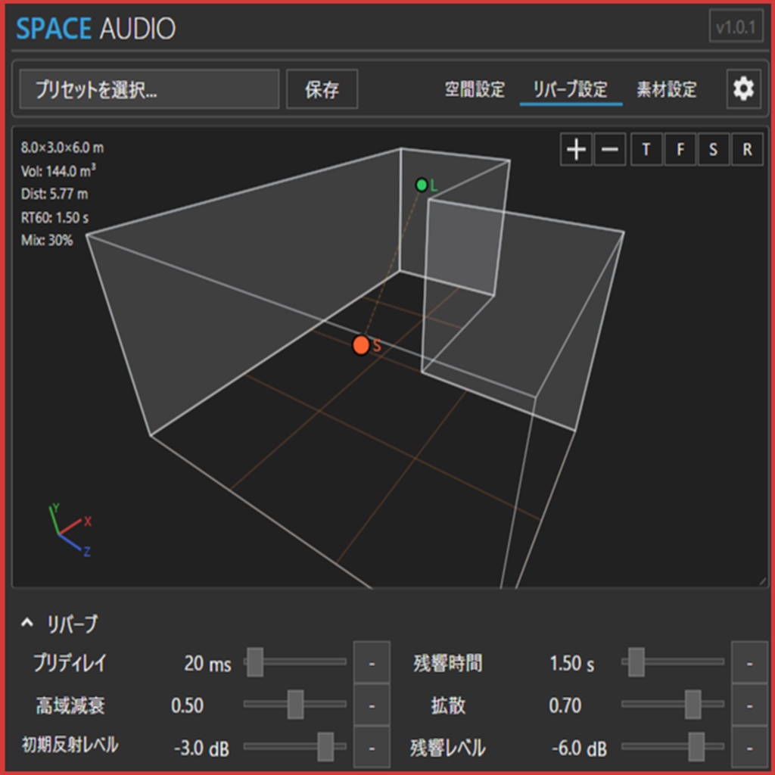The width and height of the screenshot is (775, 775).
Task: Zoom out with the minus button
Action: (x=610, y=149)
